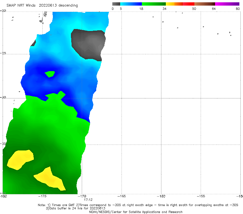The image size is (243, 214).
Task: Click the color bar tick label '50'
Action: click(194, 9)
